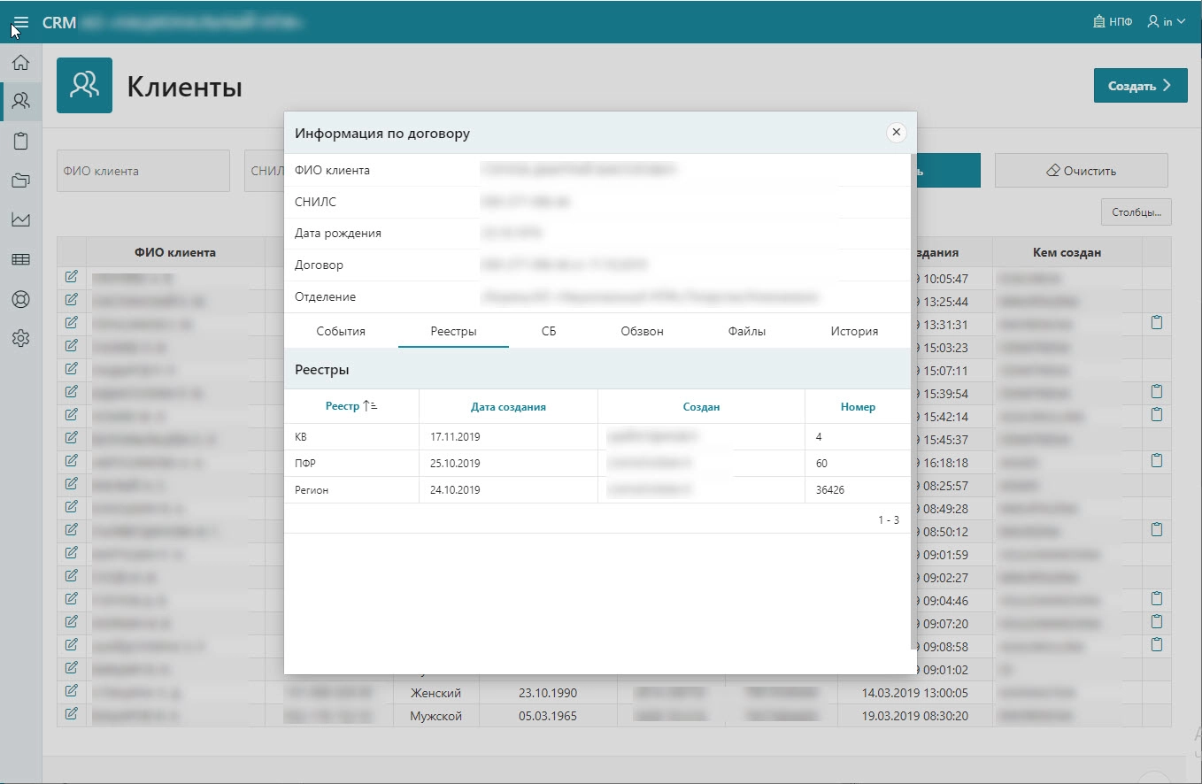Screen dimensions: 1202x784
Task: Edit the client row created 19.03.2019 08:30:20
Action: pyautogui.click(x=72, y=714)
